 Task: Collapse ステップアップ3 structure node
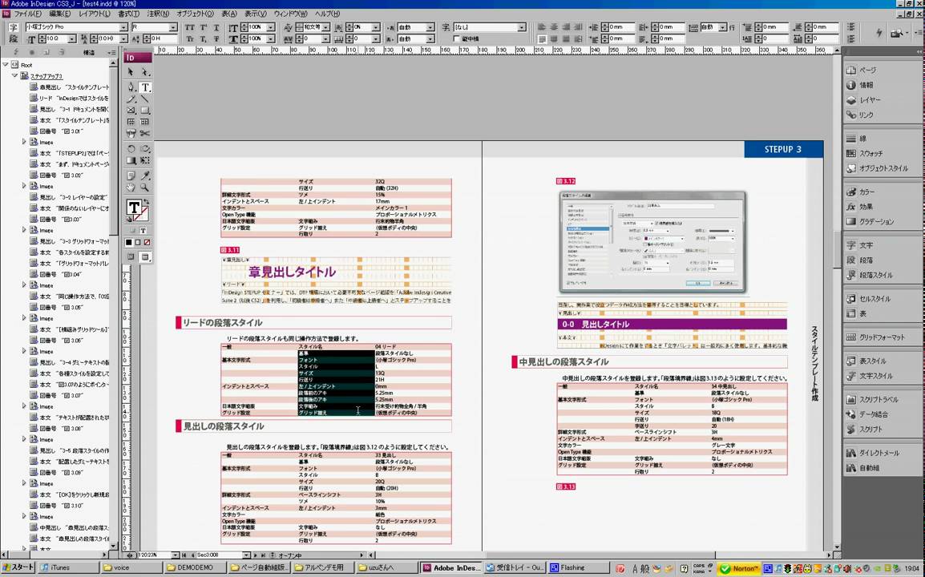14,75
